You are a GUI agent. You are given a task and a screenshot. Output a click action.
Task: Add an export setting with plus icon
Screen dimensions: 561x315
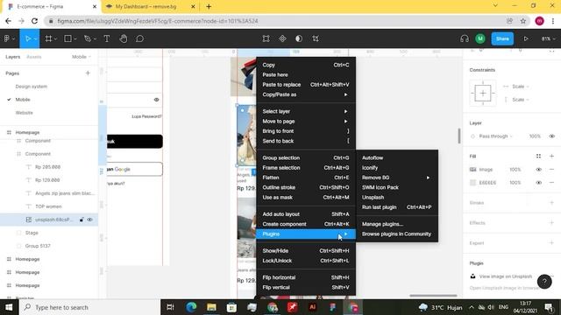551,243
